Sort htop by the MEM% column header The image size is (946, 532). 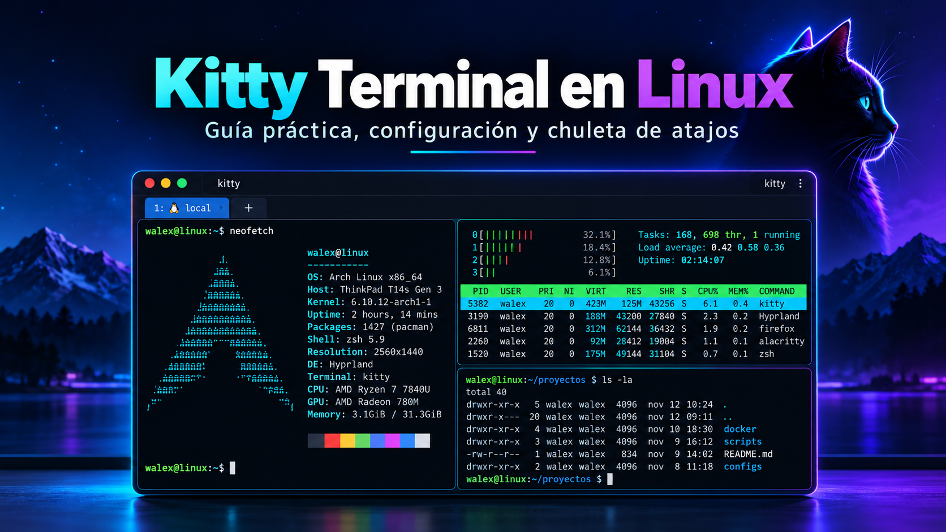pyautogui.click(x=738, y=291)
